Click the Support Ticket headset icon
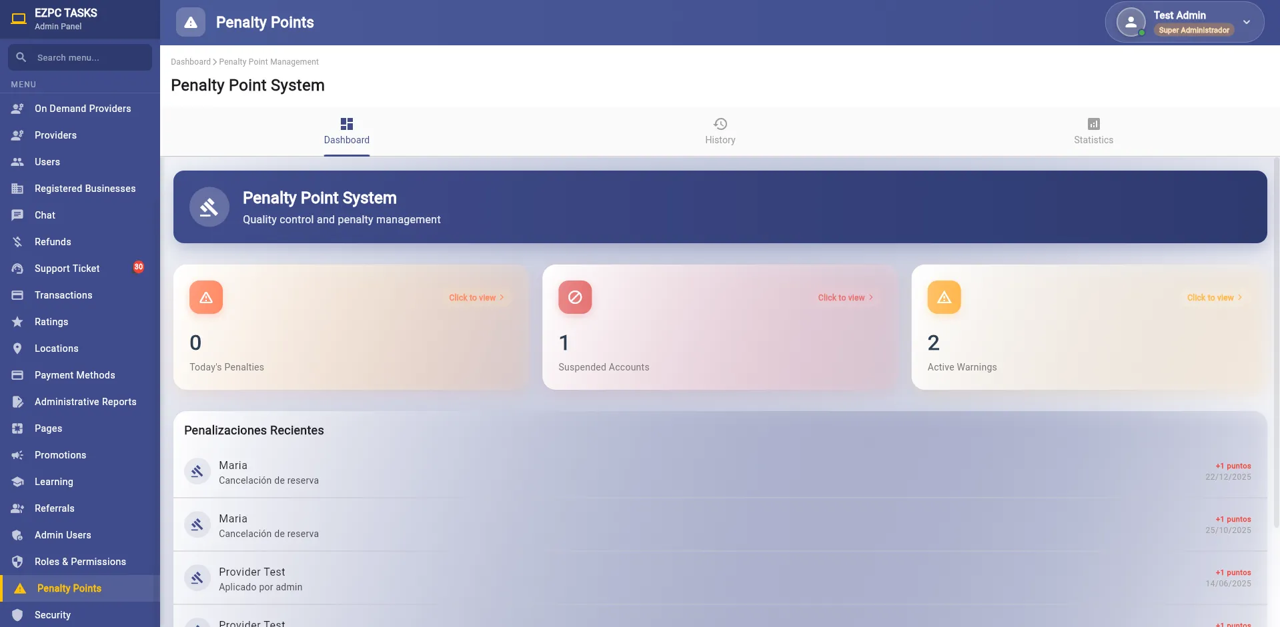 tap(17, 269)
